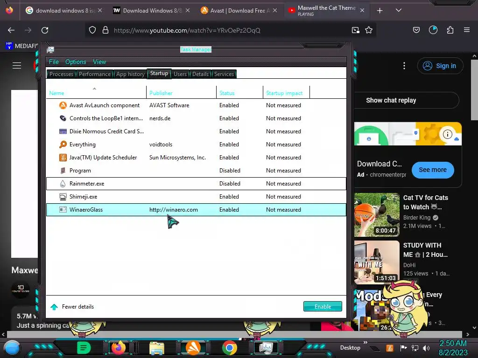Open Google Chrome from the taskbar

point(230,348)
